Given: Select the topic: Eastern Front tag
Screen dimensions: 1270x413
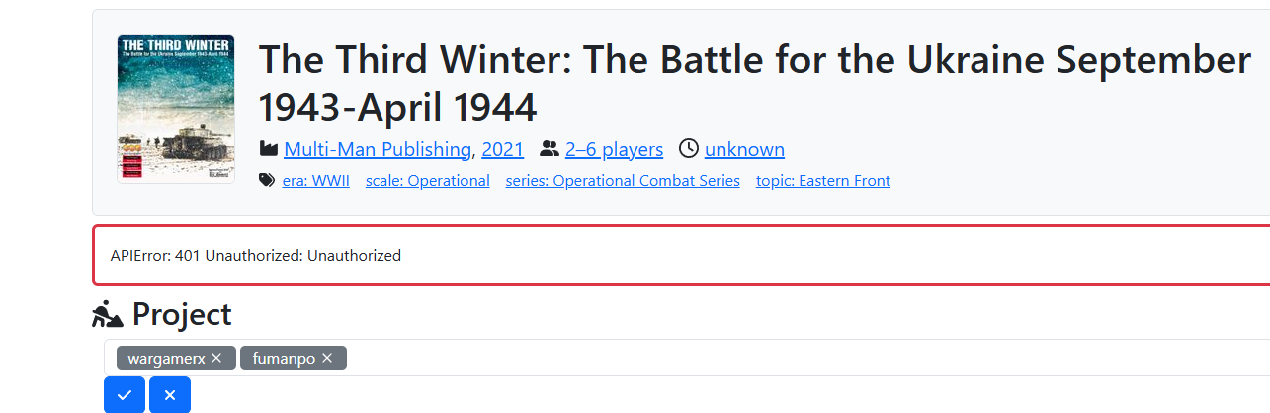Looking at the screenshot, I should (823, 181).
